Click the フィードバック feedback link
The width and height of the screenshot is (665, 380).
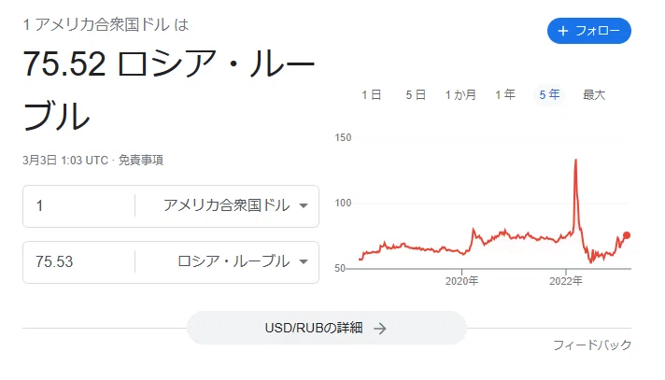(592, 345)
